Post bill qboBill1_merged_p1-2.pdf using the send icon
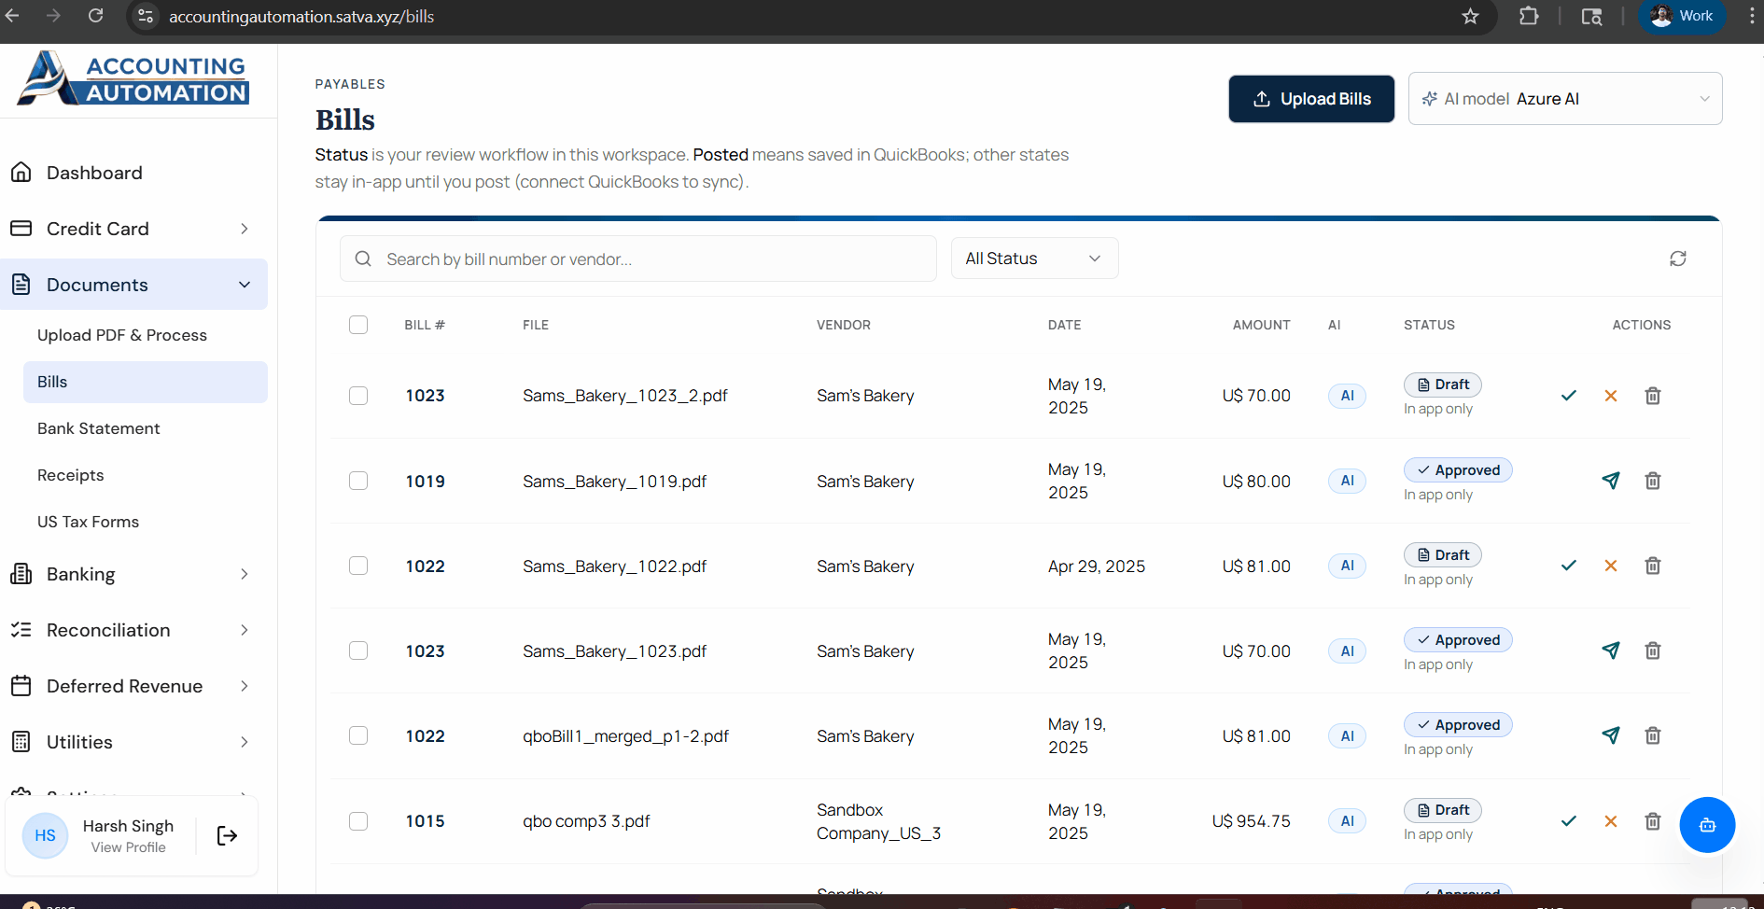 tap(1611, 735)
